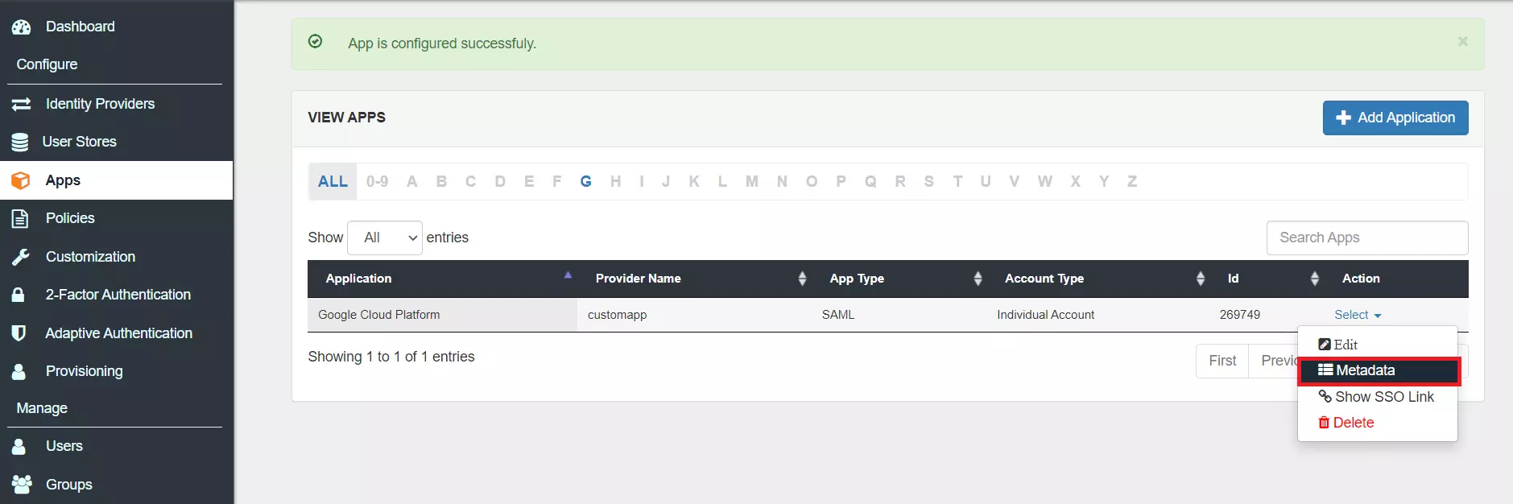Filter apps by letter Z
Viewport: 1513px width, 504px height.
point(1132,181)
